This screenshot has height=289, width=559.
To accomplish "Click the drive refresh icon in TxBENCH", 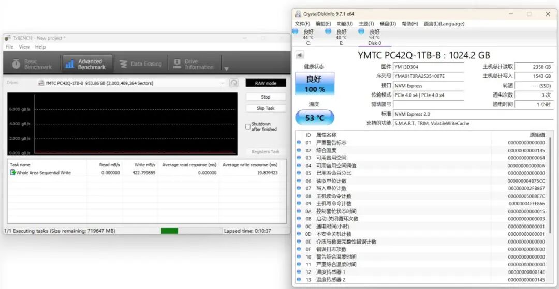I will pos(233,83).
